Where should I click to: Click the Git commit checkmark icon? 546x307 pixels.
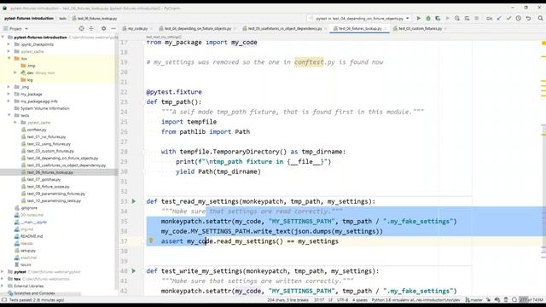click(x=508, y=18)
